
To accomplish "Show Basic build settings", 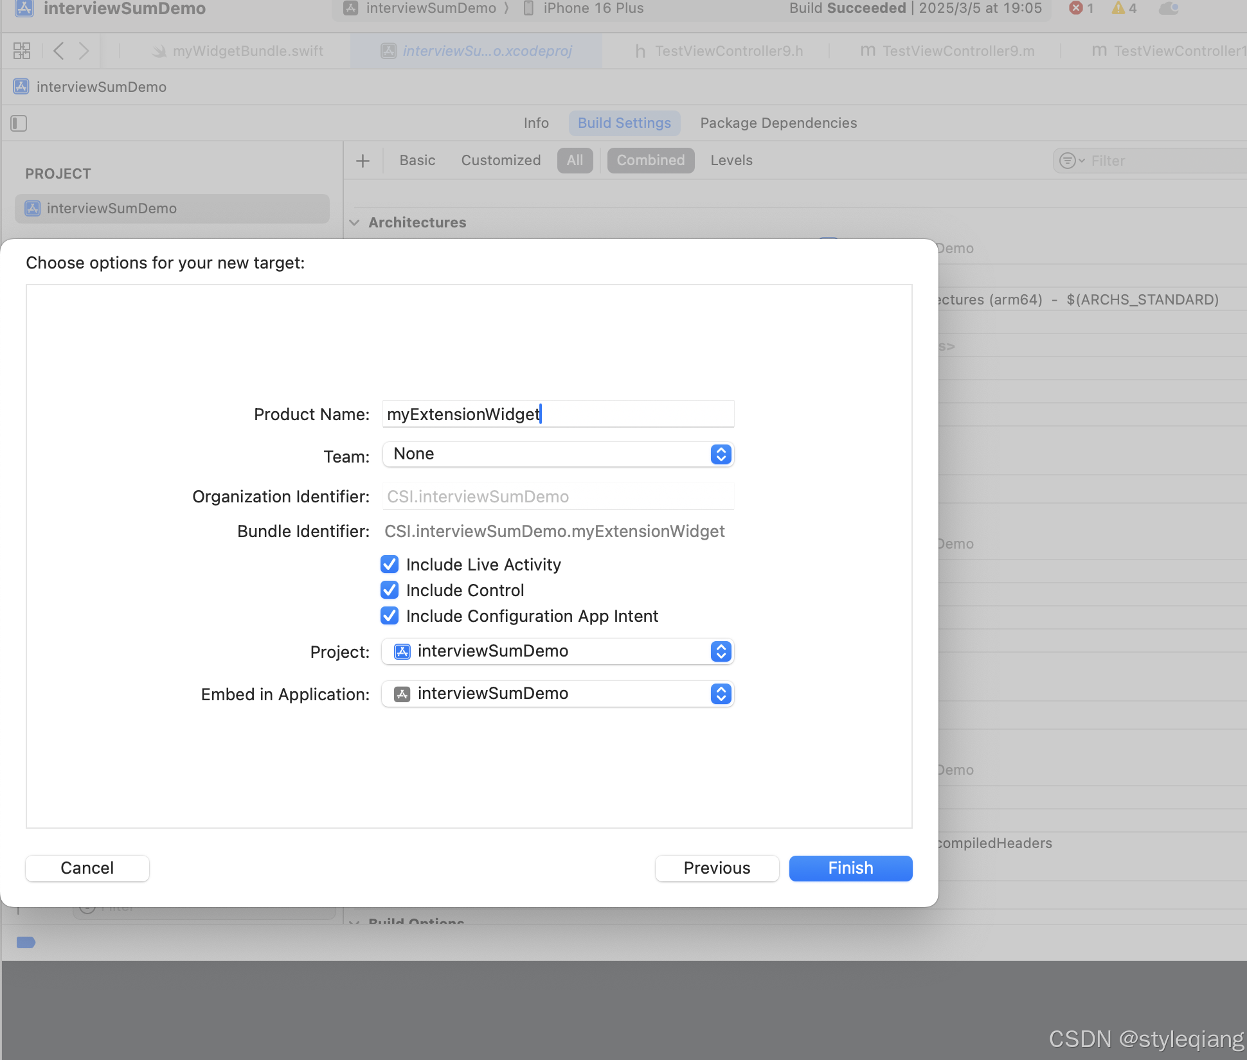I will tap(417, 161).
